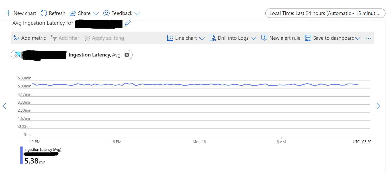Select the New alert rule icon
The width and height of the screenshot is (386, 179).
264,38
